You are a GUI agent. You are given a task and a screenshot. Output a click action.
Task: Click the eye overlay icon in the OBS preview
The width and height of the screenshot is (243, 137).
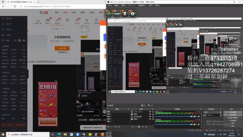(x=132, y=14)
